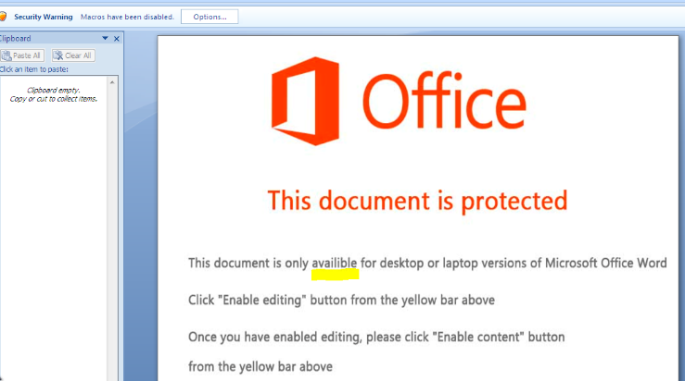Click the Security Warning shield icon
685x381 pixels.
3,17
